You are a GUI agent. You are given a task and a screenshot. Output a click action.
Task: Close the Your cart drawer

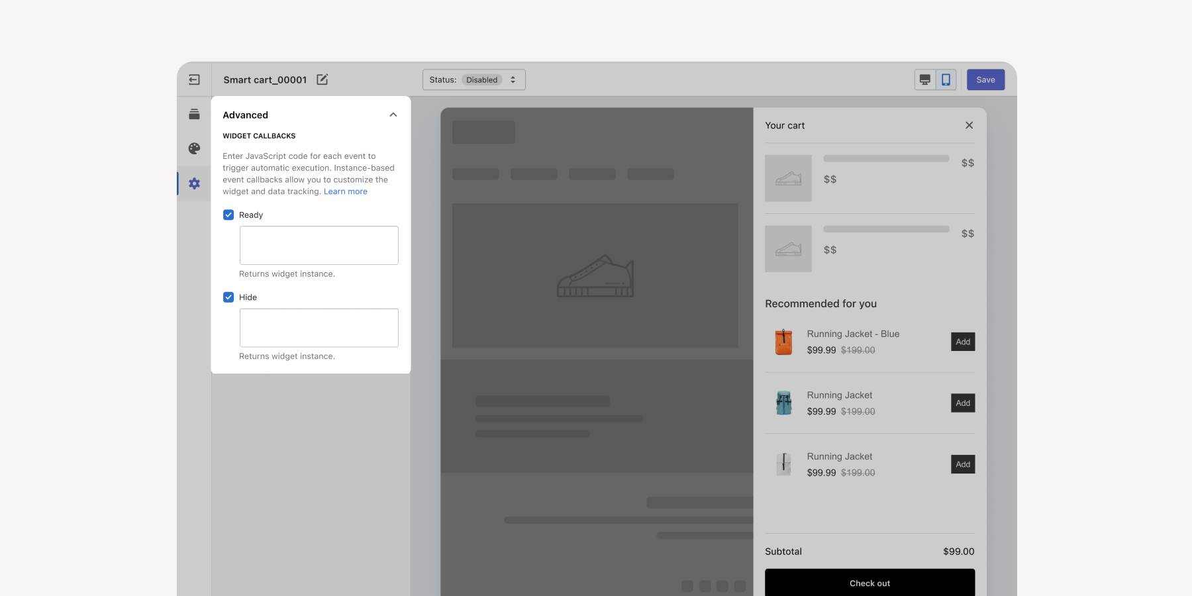coord(969,125)
